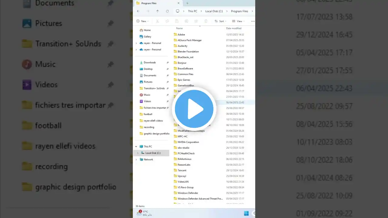Open the Windows Start button
This screenshot has height=218, width=388.
[x=246, y=213]
